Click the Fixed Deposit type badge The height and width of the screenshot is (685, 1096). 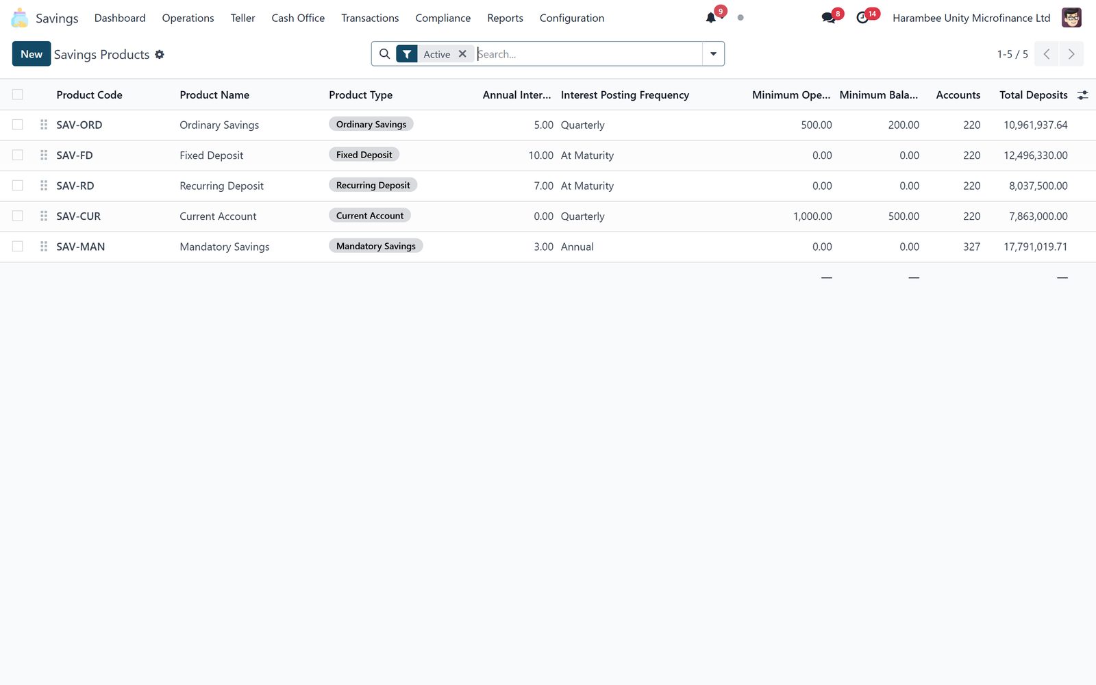point(364,155)
